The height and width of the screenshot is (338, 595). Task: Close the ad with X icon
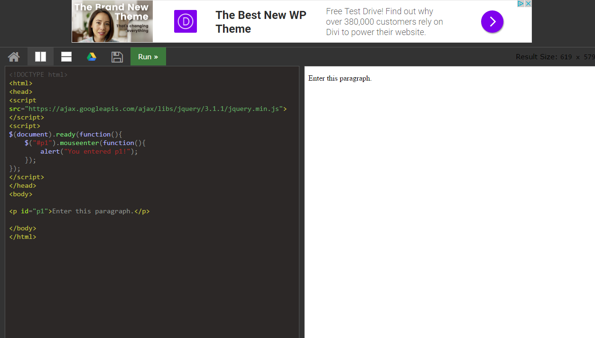[x=528, y=4]
